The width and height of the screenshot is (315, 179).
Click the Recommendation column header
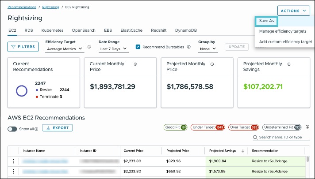point(265,151)
